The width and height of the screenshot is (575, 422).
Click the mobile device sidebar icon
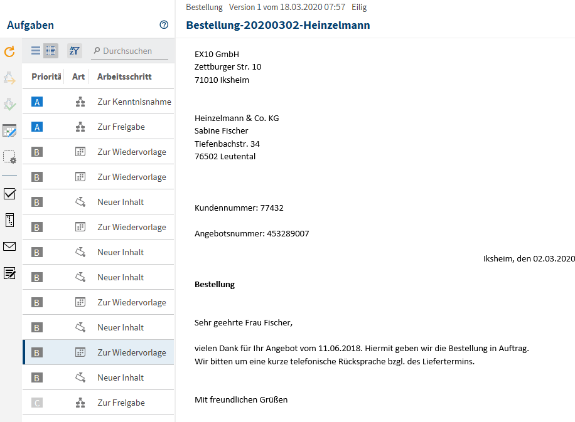[9, 221]
